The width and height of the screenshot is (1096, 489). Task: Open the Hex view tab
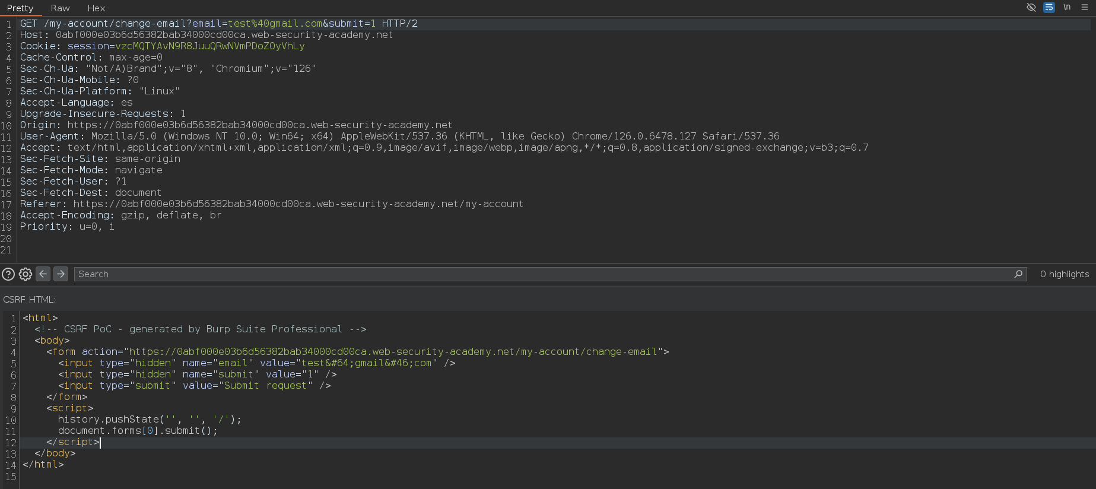pyautogui.click(x=96, y=8)
